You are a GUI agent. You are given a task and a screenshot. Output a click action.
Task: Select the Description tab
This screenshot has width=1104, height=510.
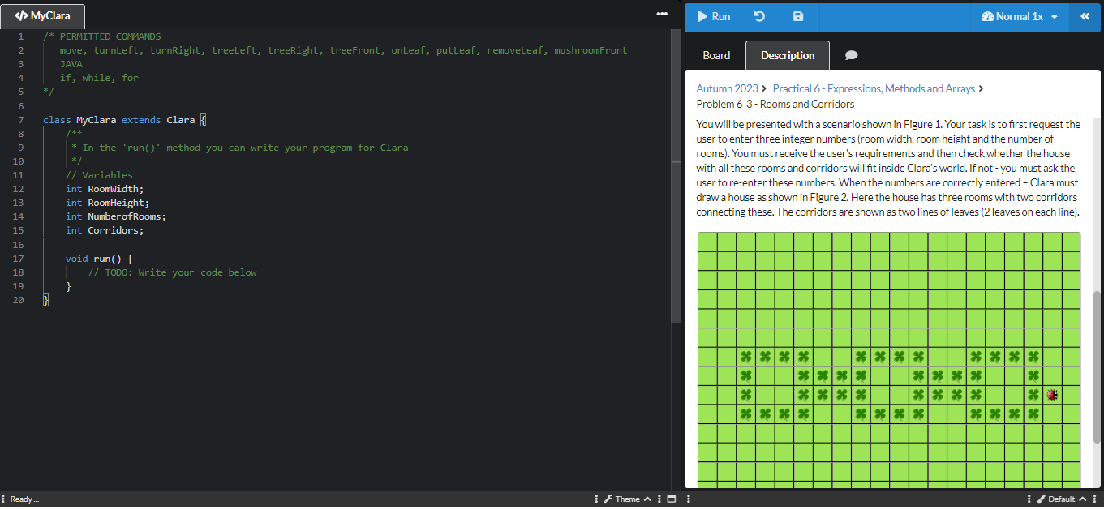(787, 54)
